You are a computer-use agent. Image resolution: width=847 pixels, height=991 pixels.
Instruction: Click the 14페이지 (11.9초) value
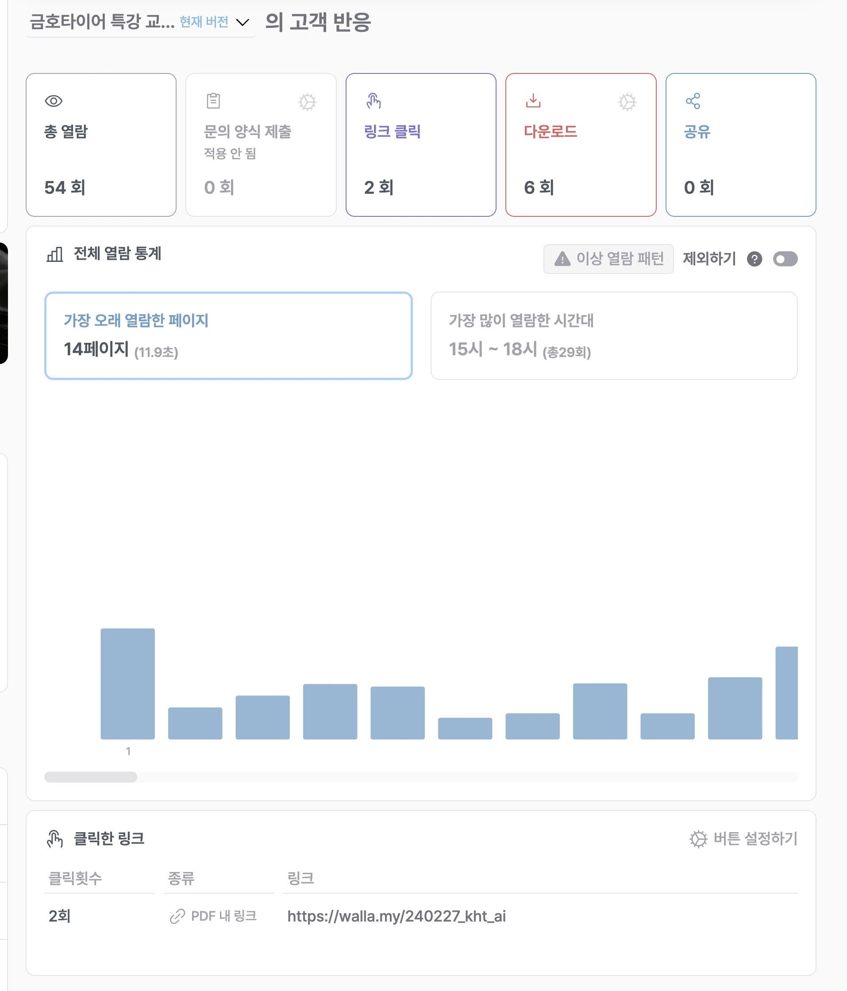point(121,349)
